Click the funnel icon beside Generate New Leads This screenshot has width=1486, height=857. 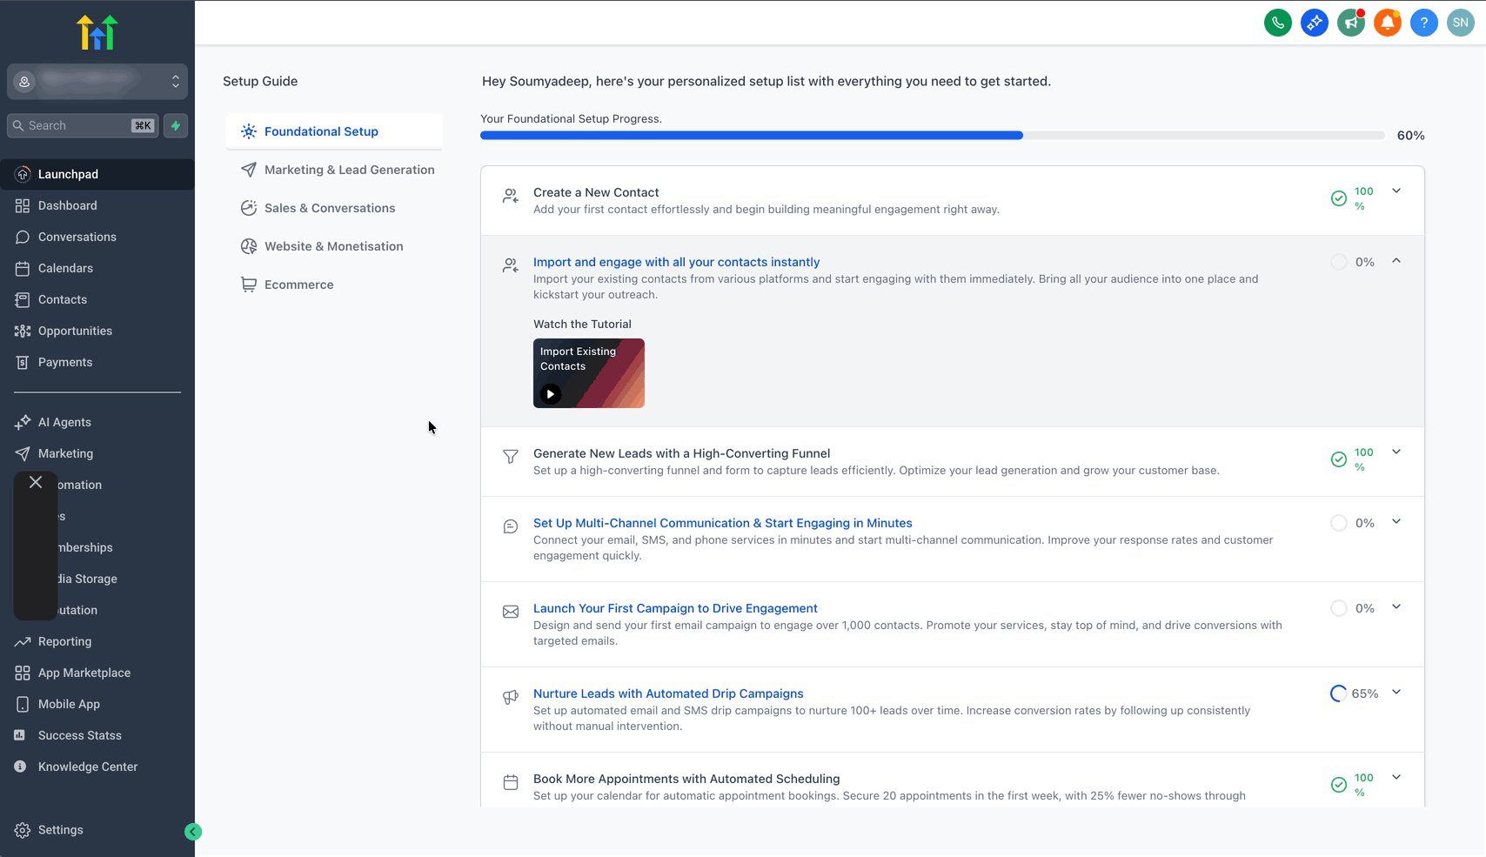[x=511, y=457]
